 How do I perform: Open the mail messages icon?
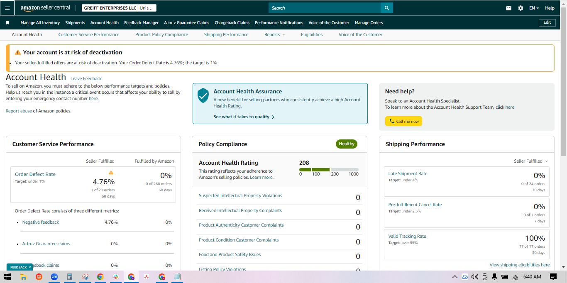tap(508, 8)
